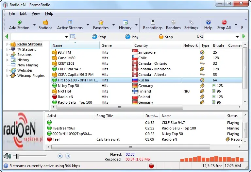Expand the TV Stations tree node
Screen dimensions: 251x172
coord(7,49)
